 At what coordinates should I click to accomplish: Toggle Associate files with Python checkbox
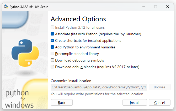pyautogui.click(x=52, y=34)
